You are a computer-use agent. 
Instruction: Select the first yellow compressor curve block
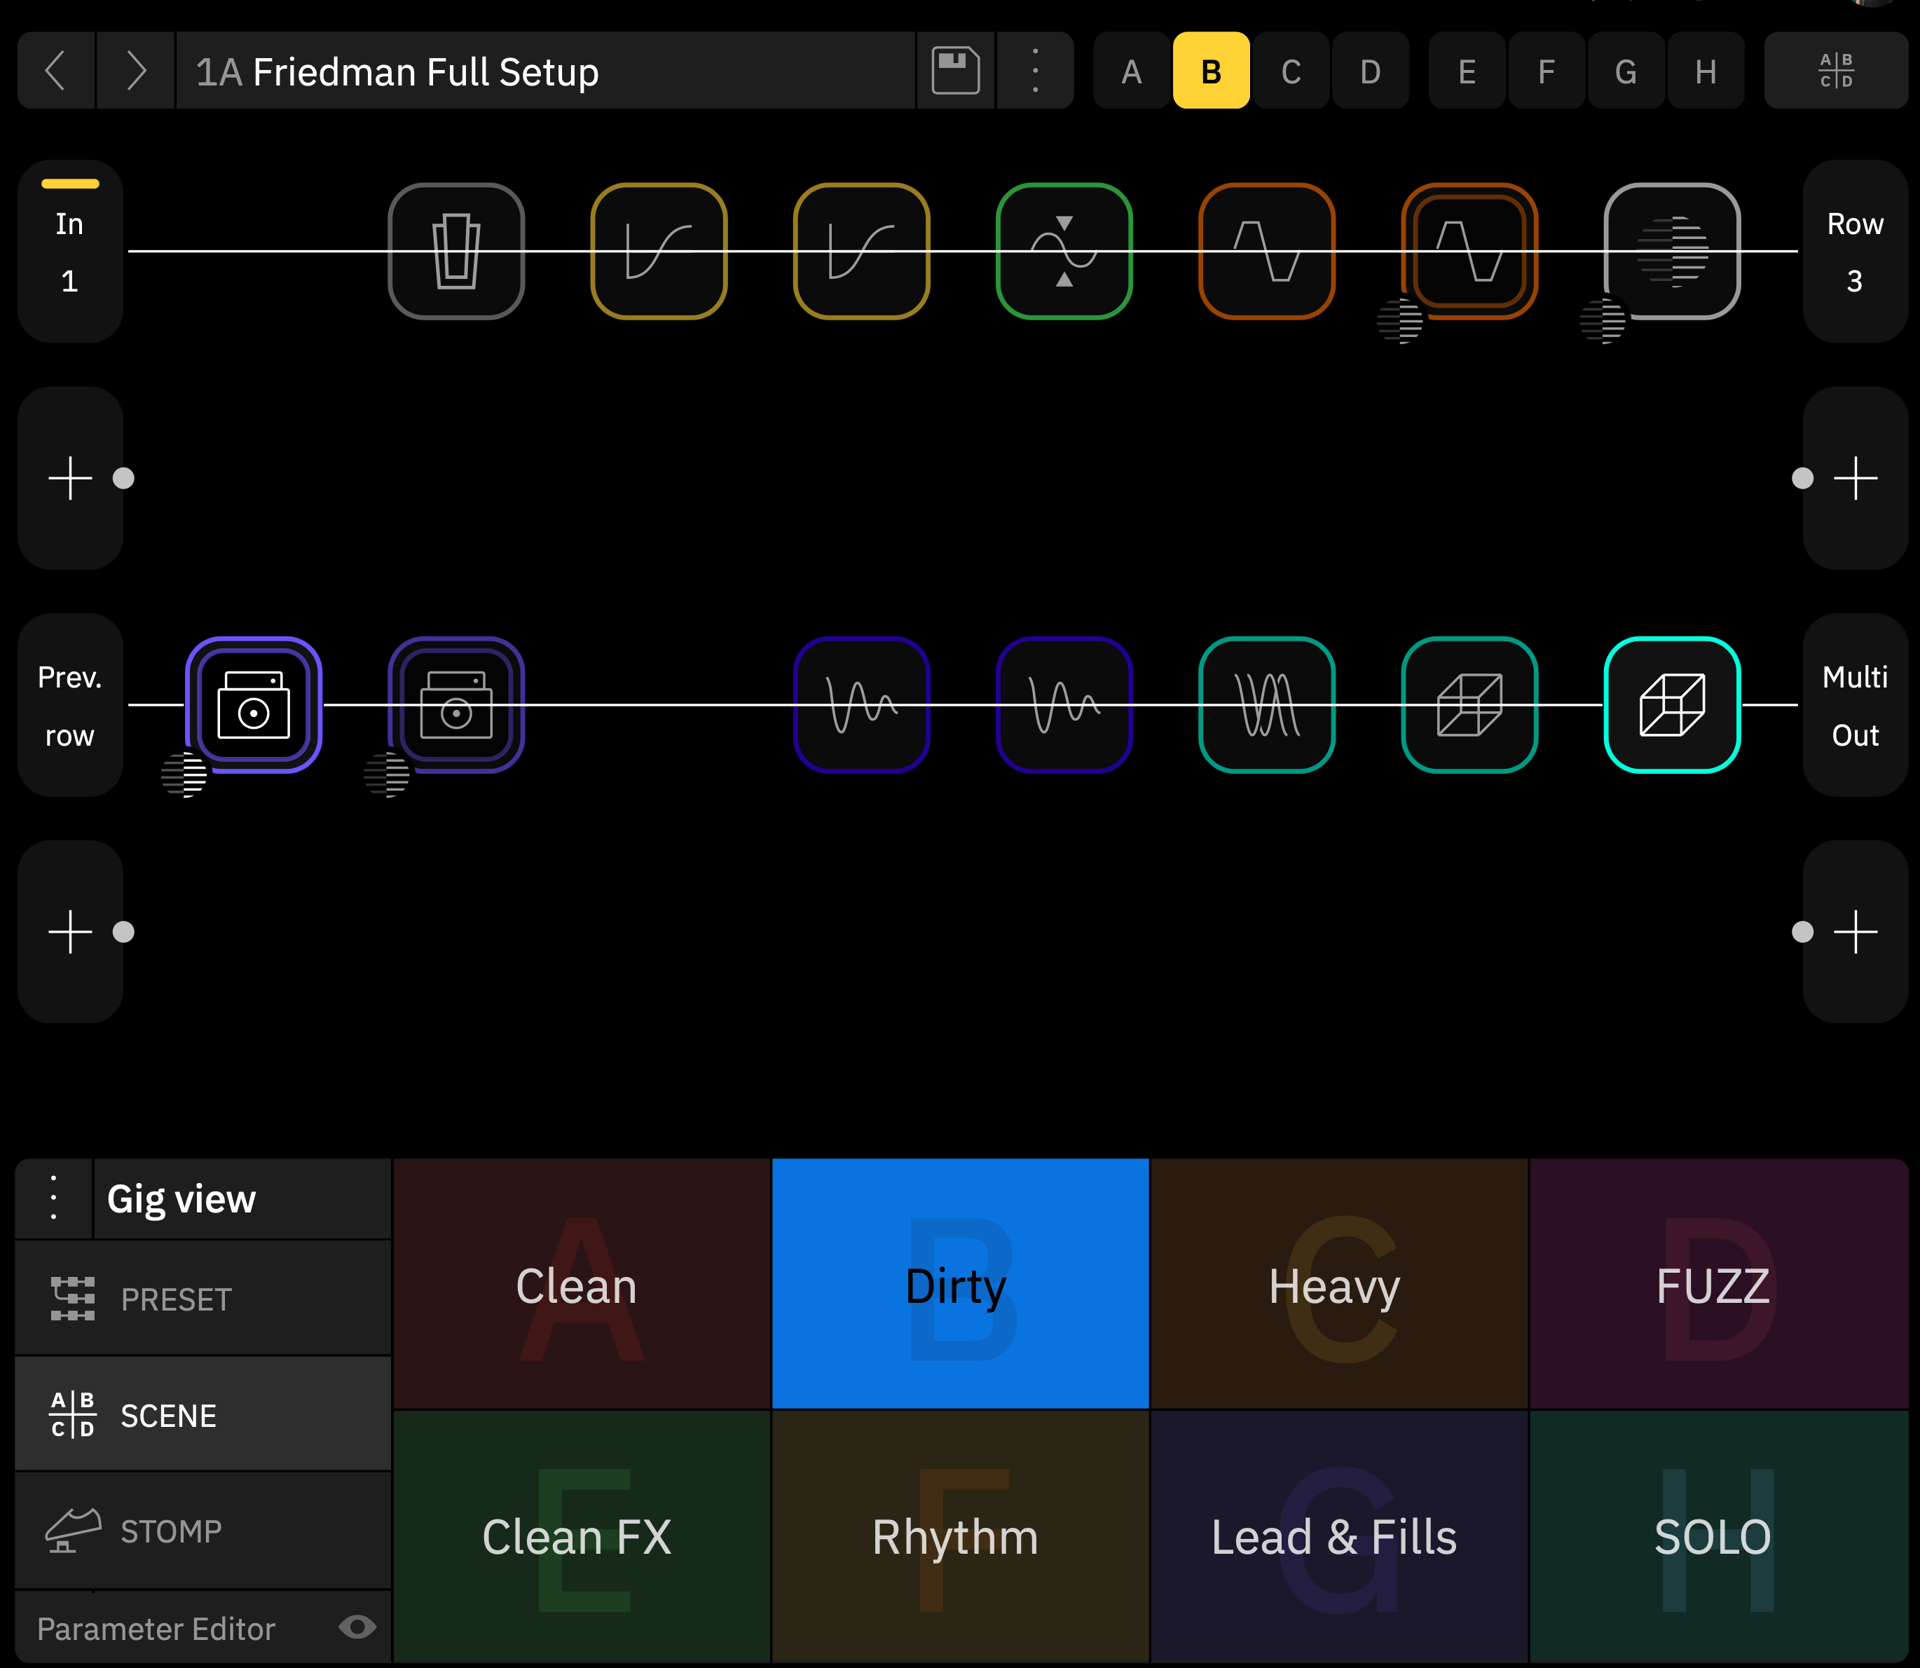pos(659,252)
